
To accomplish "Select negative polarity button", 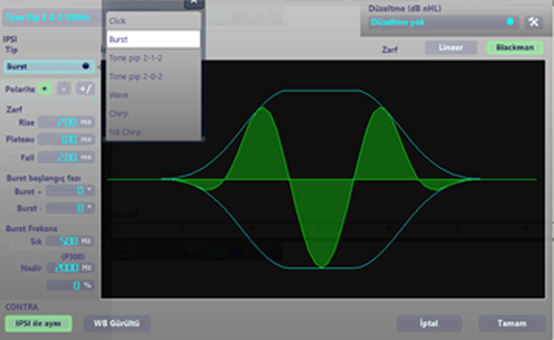I will [65, 89].
